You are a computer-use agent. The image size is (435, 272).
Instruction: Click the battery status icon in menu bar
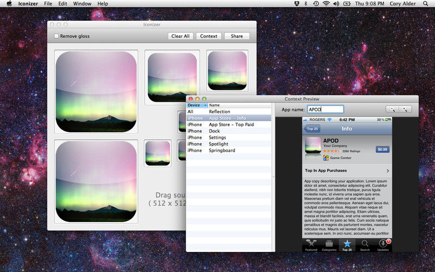click(347, 4)
